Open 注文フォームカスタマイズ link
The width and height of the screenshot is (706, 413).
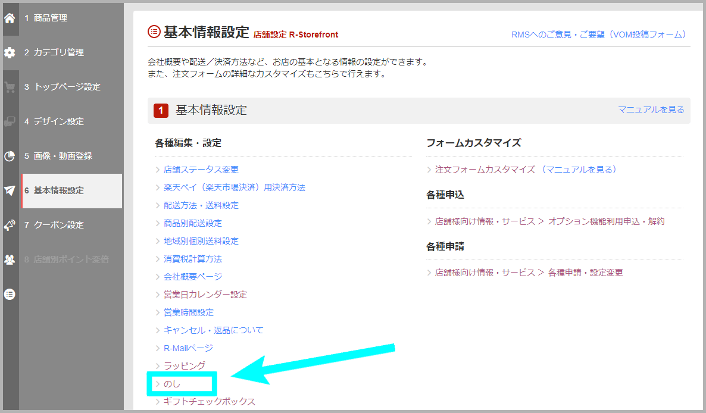click(x=485, y=170)
